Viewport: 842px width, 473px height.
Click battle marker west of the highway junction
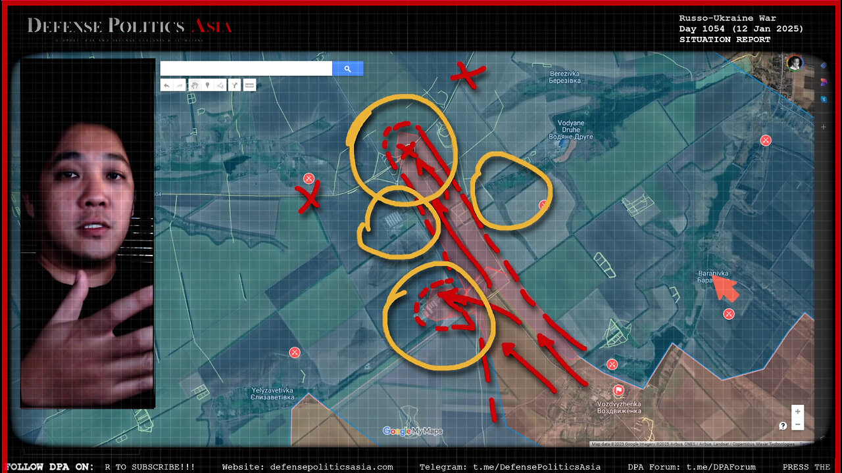[309, 179]
